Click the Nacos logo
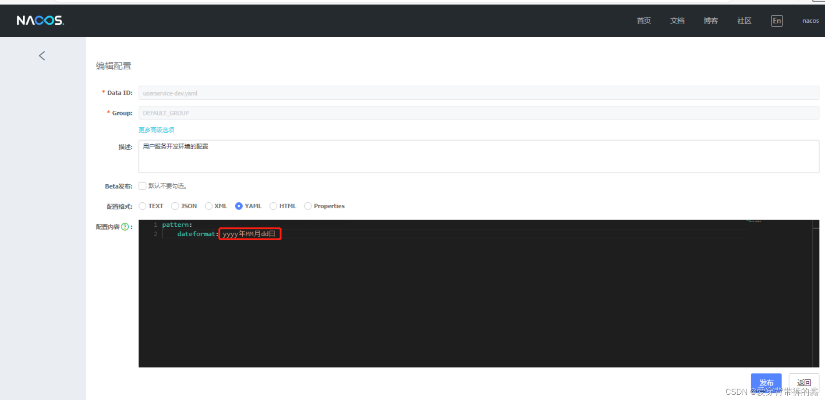Viewport: 825px width, 400px height. tap(40, 21)
